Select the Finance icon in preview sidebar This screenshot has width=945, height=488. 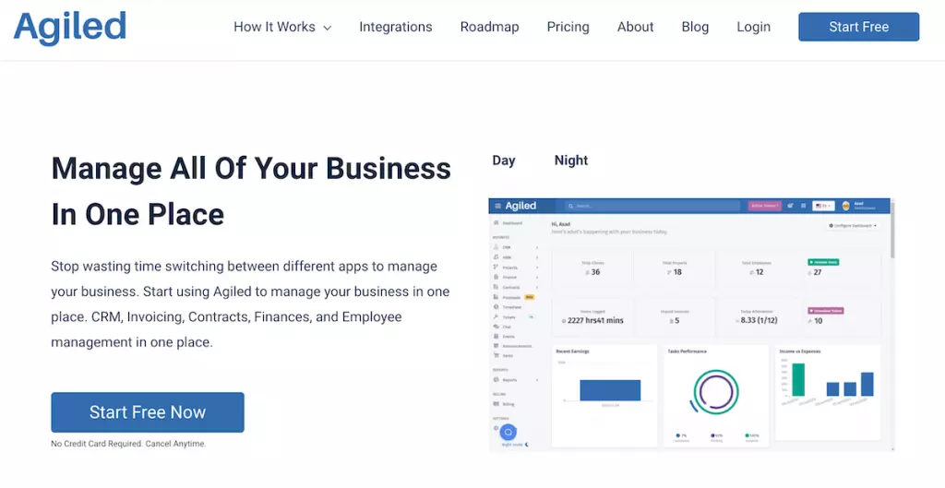(496, 277)
